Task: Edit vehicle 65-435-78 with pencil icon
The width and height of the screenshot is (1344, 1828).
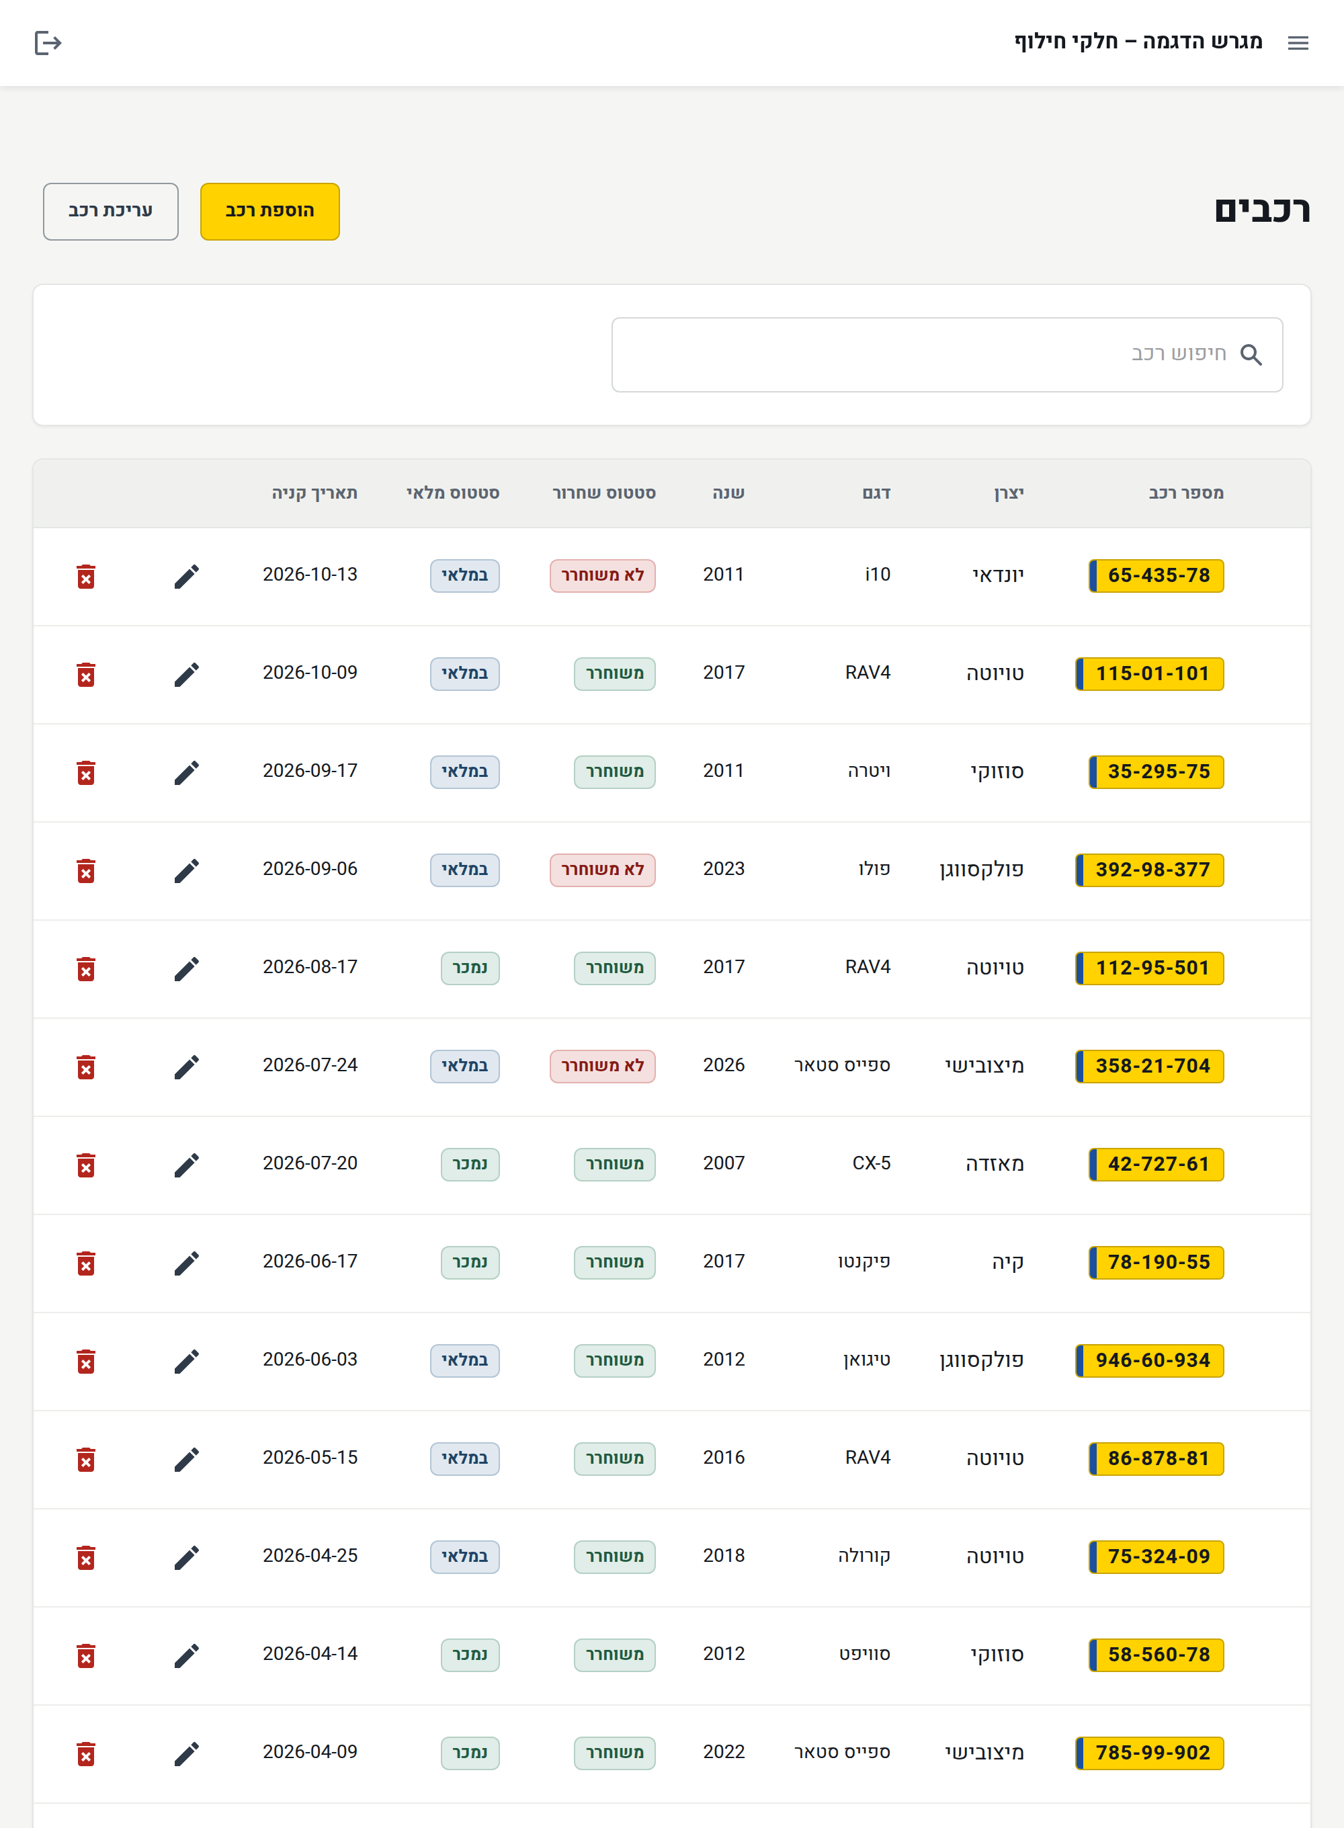Action: 186,576
